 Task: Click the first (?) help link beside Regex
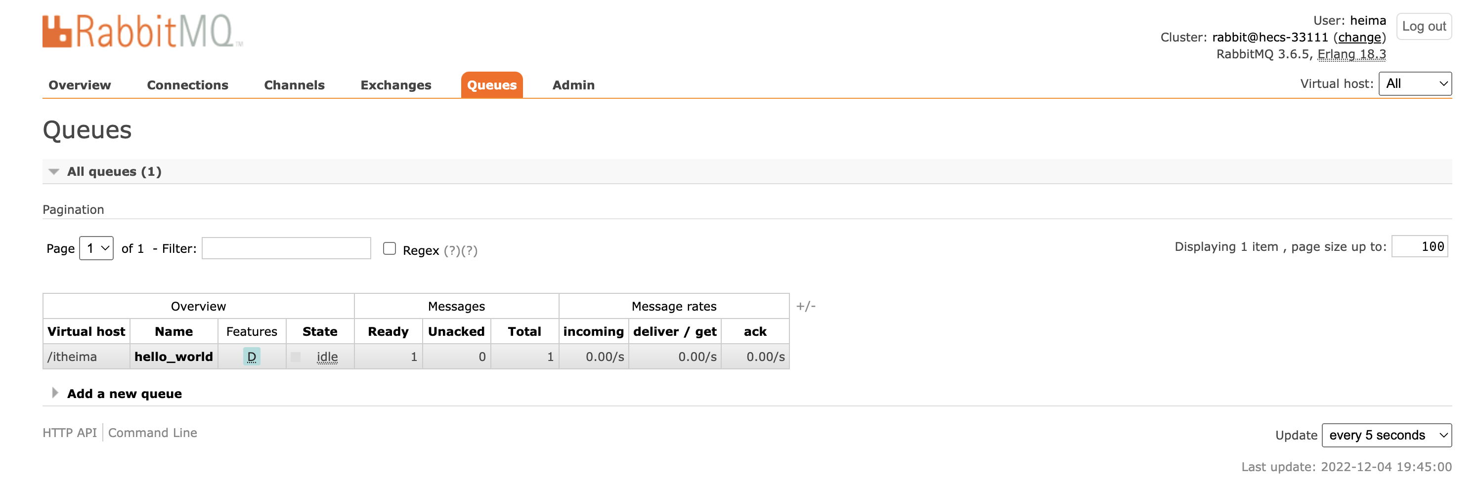tap(452, 250)
